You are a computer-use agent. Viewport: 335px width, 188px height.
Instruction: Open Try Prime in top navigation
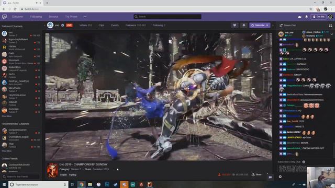[71, 17]
